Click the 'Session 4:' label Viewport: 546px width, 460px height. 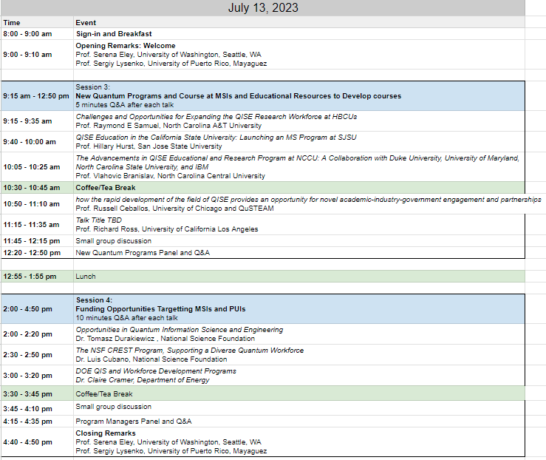pos(94,300)
